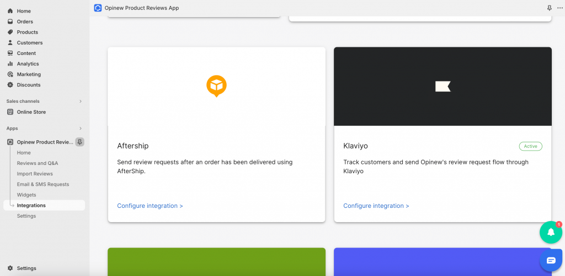565x276 pixels.
Task: Click the Analytics bar chart icon
Action: 10,64
